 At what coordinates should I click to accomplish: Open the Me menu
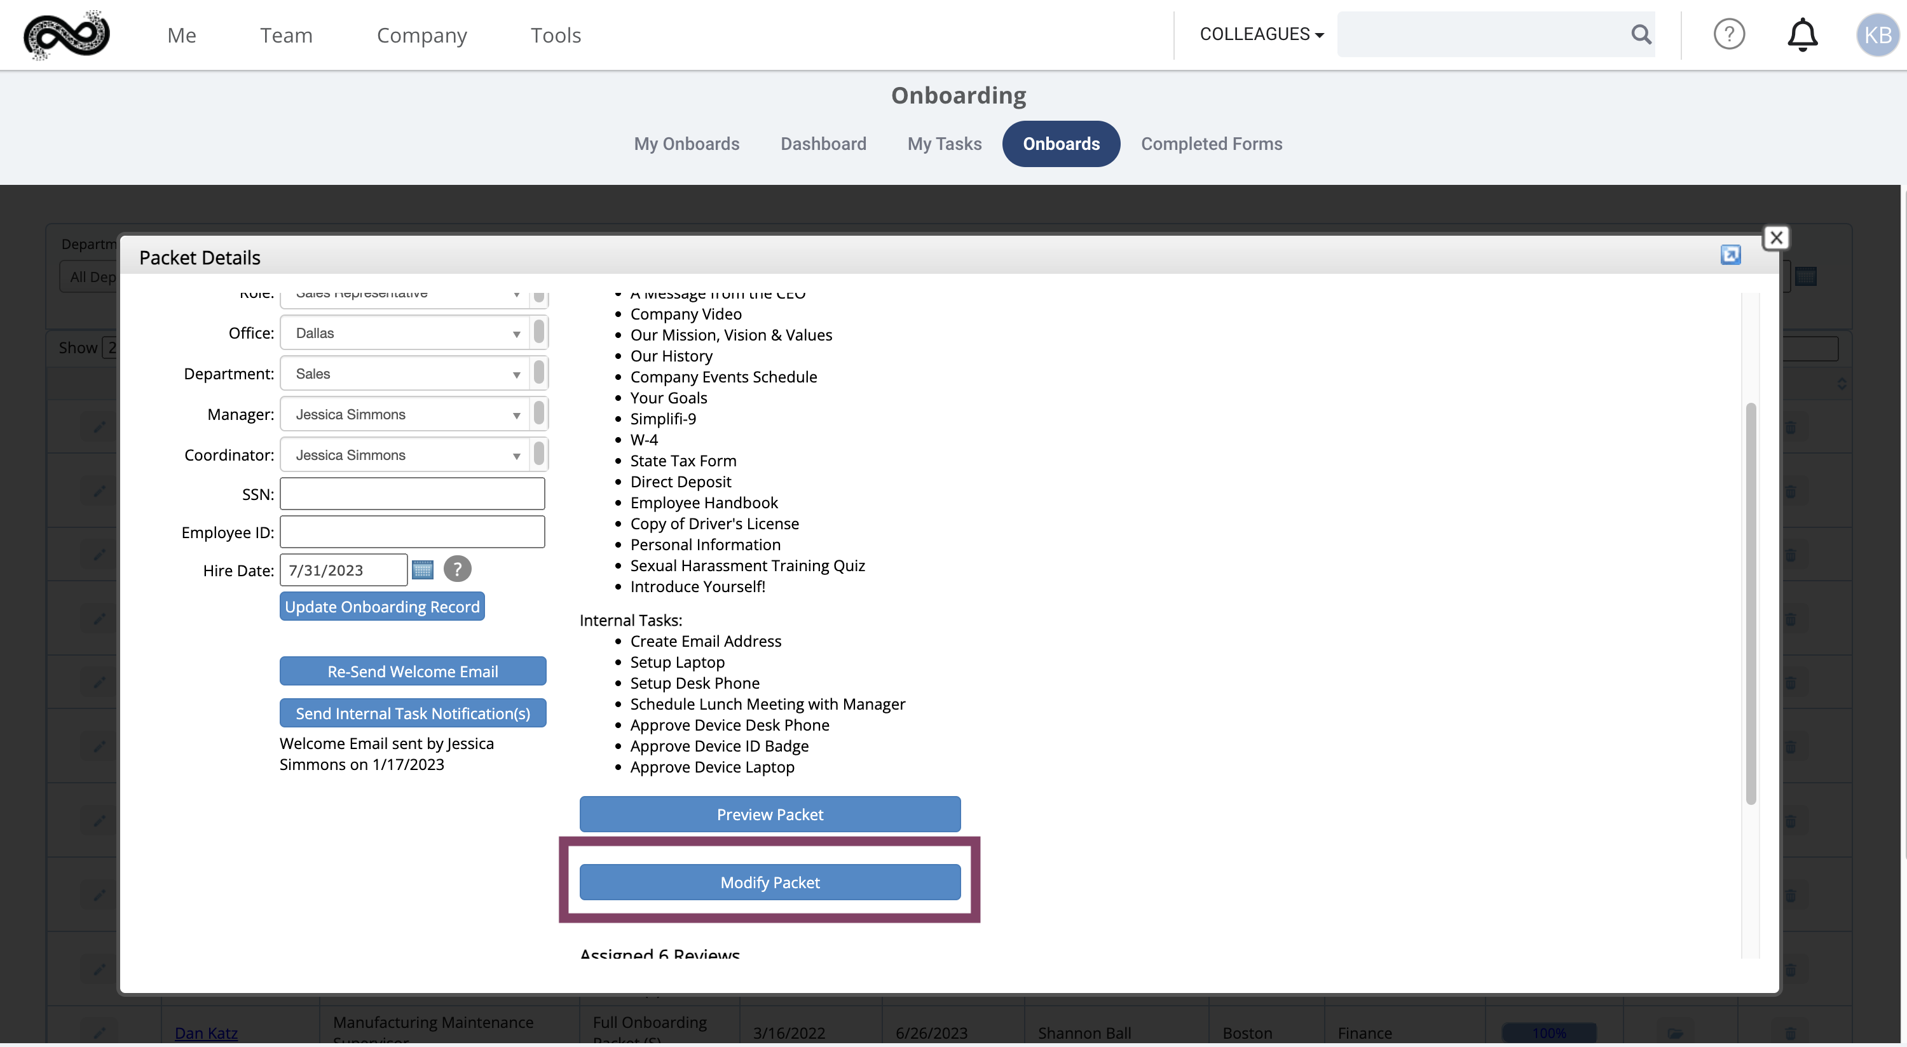pos(181,35)
